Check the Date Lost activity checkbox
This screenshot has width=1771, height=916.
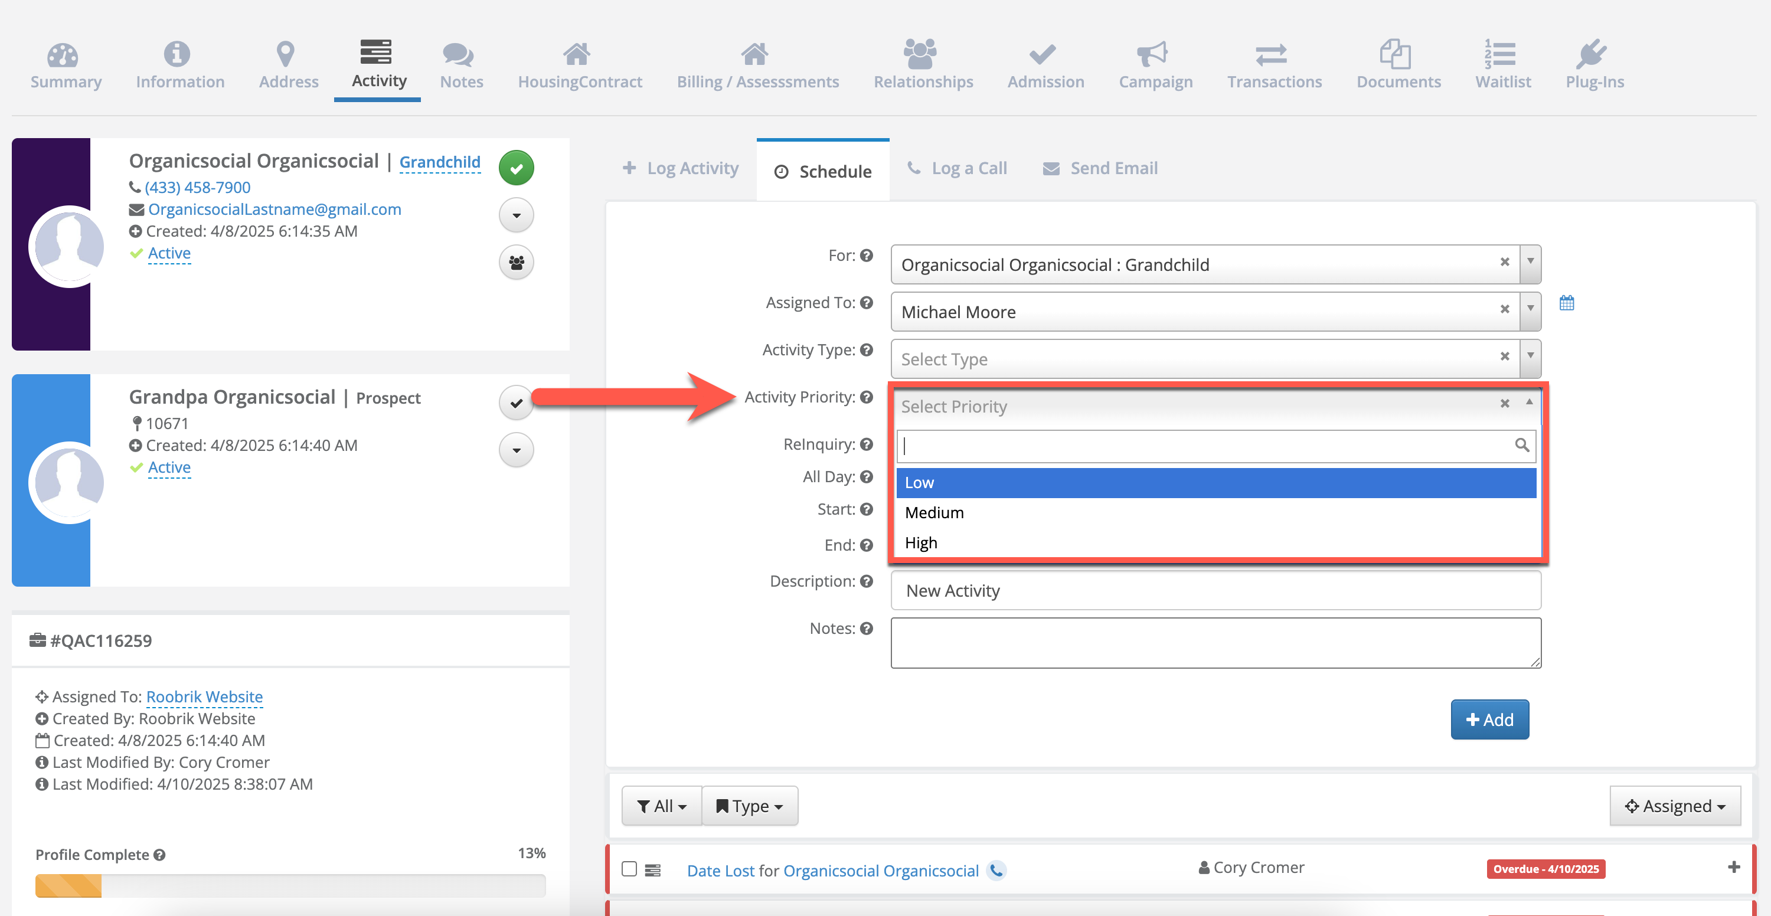[x=629, y=869]
